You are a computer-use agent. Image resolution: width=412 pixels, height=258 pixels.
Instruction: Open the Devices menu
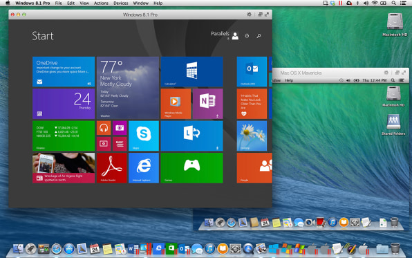(x=120, y=3)
